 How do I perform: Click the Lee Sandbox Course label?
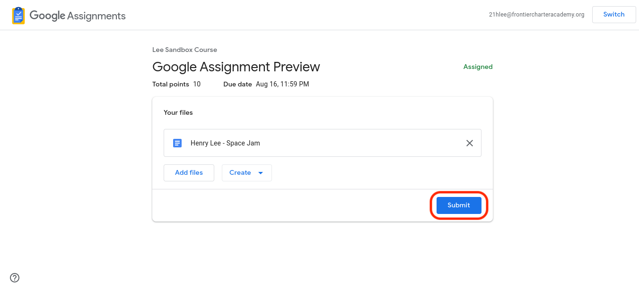tap(184, 50)
